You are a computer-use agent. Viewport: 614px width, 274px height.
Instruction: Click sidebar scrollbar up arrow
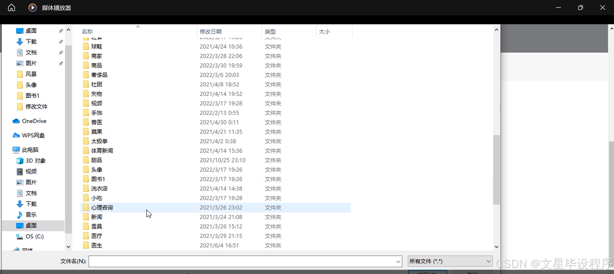(68, 30)
